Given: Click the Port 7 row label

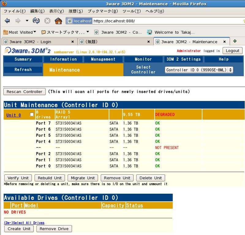Looking at the screenshot, I should click(x=43, y=123).
